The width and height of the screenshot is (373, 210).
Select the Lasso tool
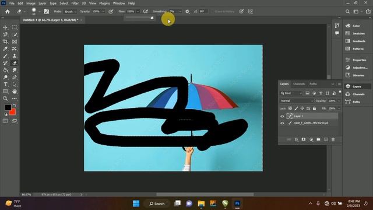[x=5, y=35]
